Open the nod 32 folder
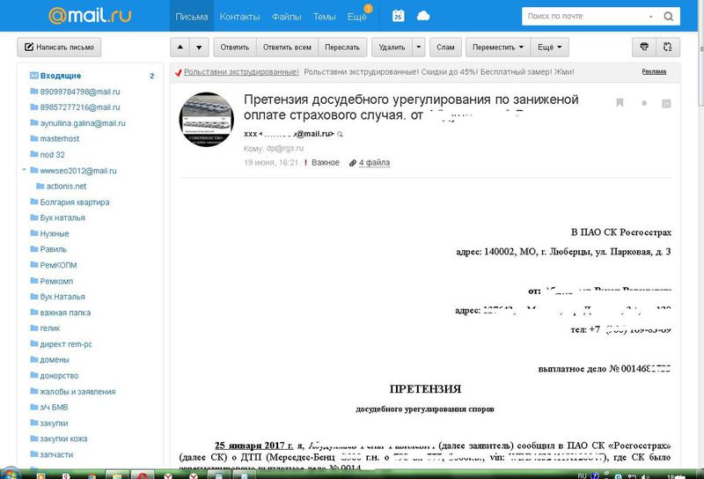The width and height of the screenshot is (704, 479). click(x=48, y=155)
